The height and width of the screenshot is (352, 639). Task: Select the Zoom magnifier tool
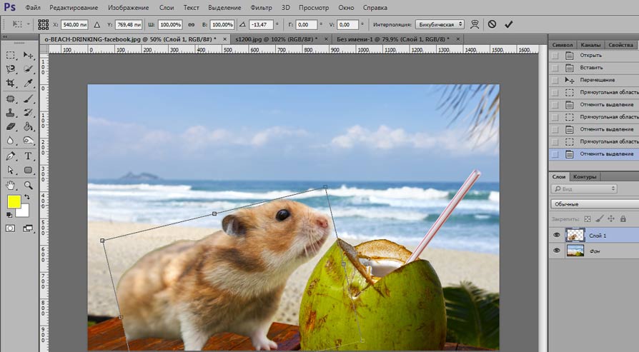28,185
